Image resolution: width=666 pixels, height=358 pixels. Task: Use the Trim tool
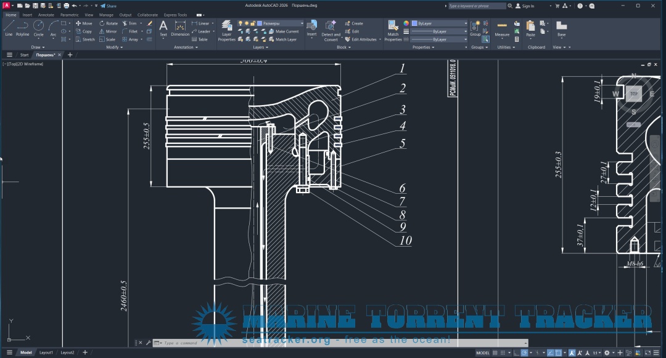click(129, 23)
